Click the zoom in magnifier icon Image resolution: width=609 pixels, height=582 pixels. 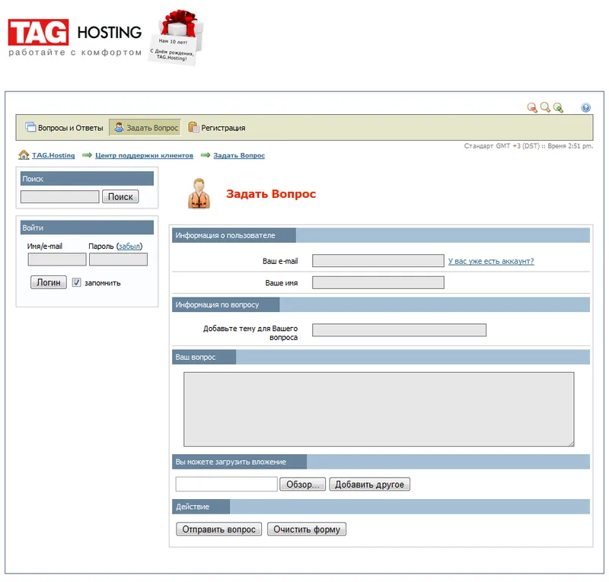558,107
